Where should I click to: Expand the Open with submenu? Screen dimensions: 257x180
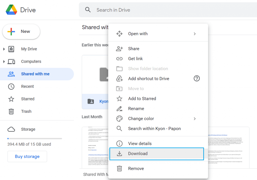click(x=195, y=33)
